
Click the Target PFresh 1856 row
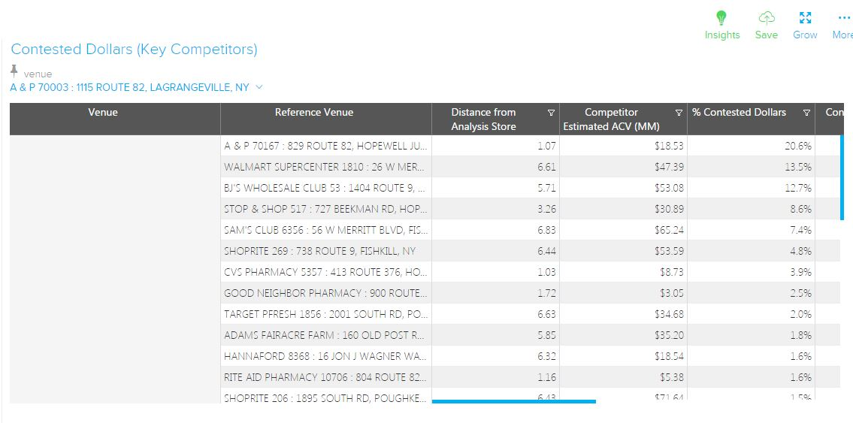point(326,314)
